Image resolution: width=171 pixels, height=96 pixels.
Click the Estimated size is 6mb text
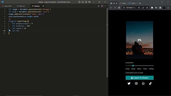(134, 73)
